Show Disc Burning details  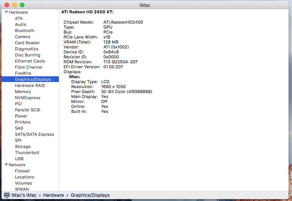(28, 55)
